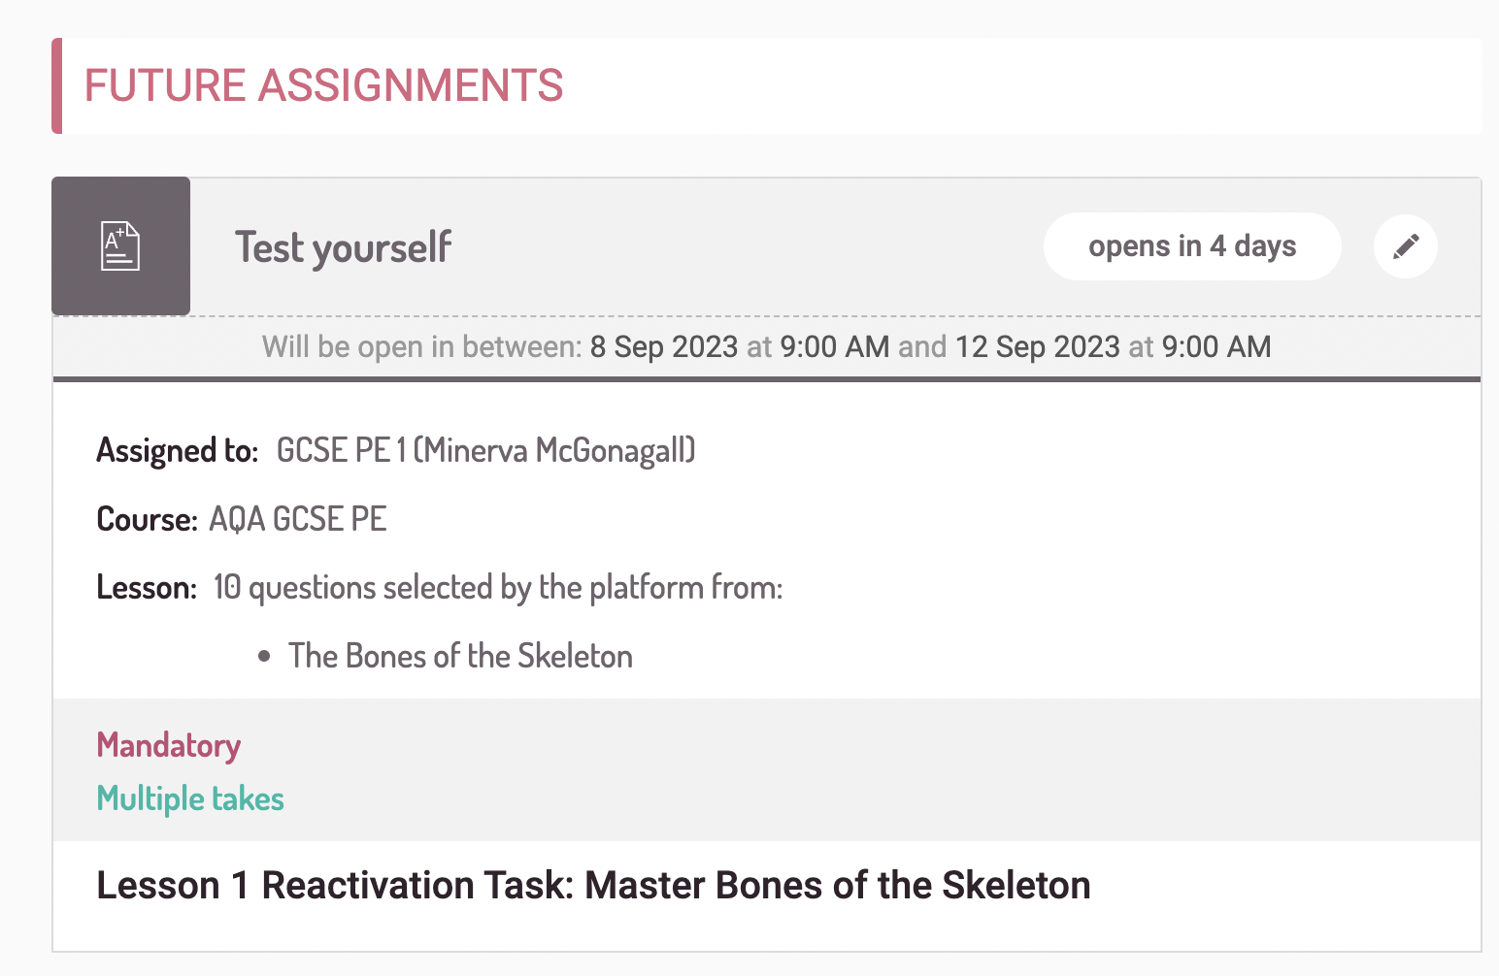Click the "Lesson:" label
The width and height of the screenshot is (1499, 976).
tap(147, 588)
